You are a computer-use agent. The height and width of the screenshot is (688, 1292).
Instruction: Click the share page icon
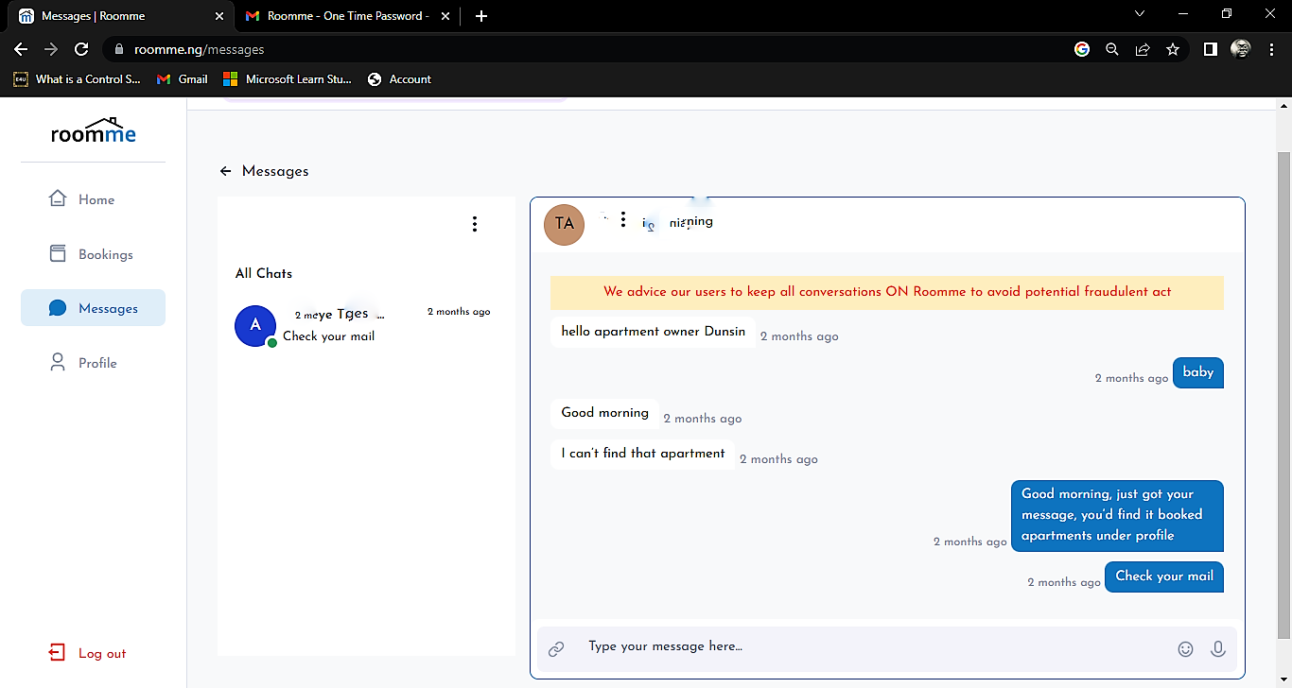1143,49
